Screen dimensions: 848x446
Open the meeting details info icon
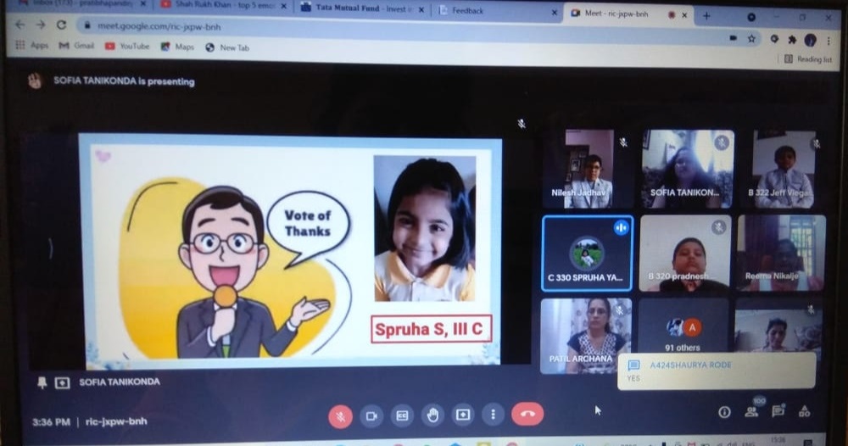724,412
